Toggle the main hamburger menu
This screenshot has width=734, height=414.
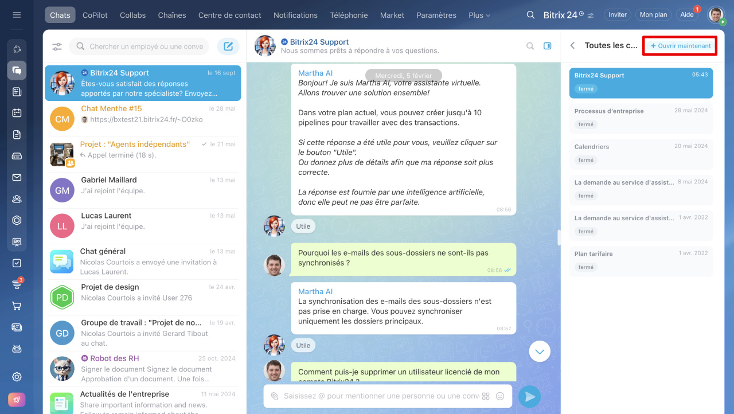click(17, 15)
